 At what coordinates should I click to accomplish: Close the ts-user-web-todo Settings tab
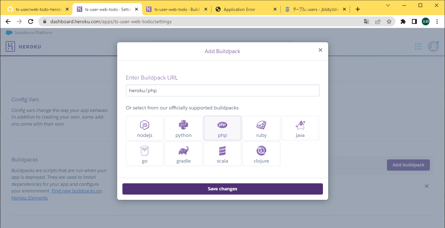[136, 9]
